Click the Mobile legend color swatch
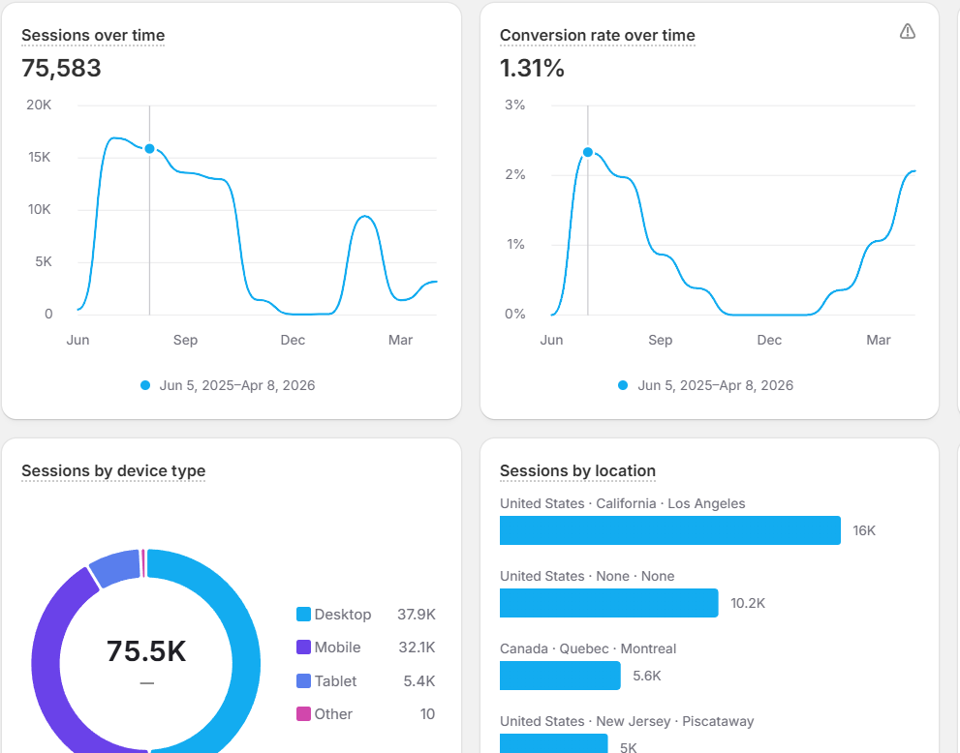This screenshot has width=960, height=753. click(303, 648)
